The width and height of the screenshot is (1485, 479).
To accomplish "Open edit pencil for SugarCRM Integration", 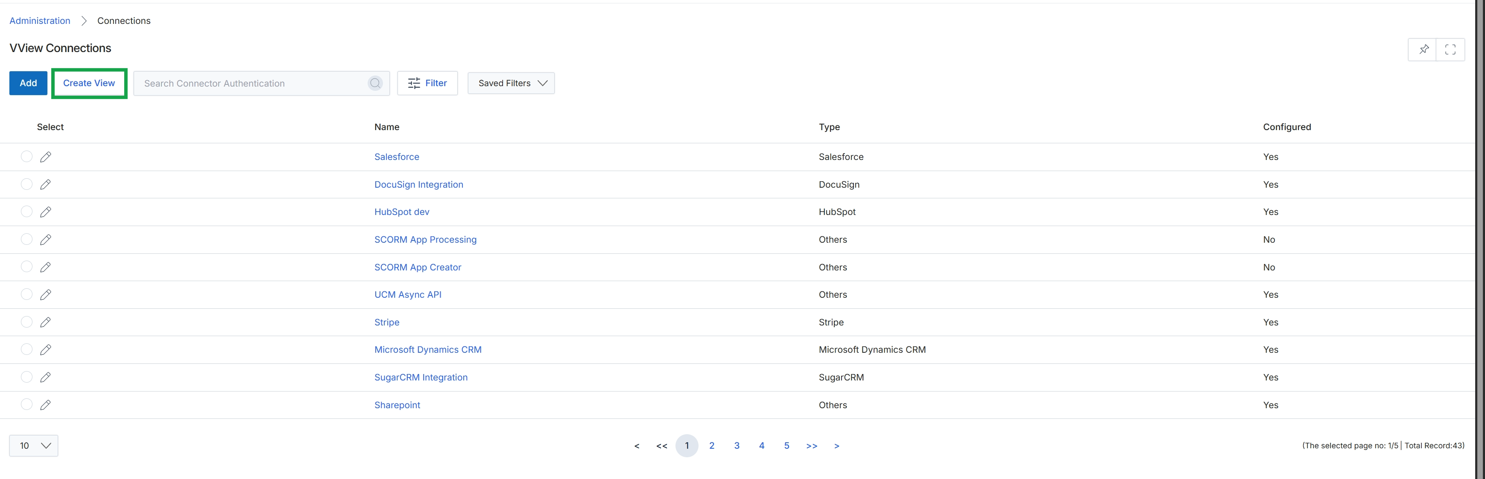I will tap(46, 377).
